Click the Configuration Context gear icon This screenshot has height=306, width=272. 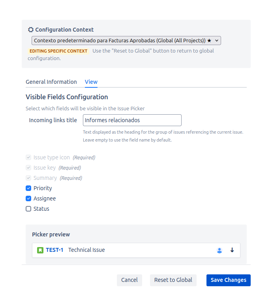[31, 30]
